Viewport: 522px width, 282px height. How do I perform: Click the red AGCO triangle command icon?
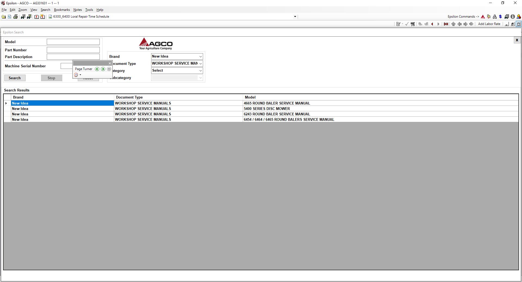483,17
